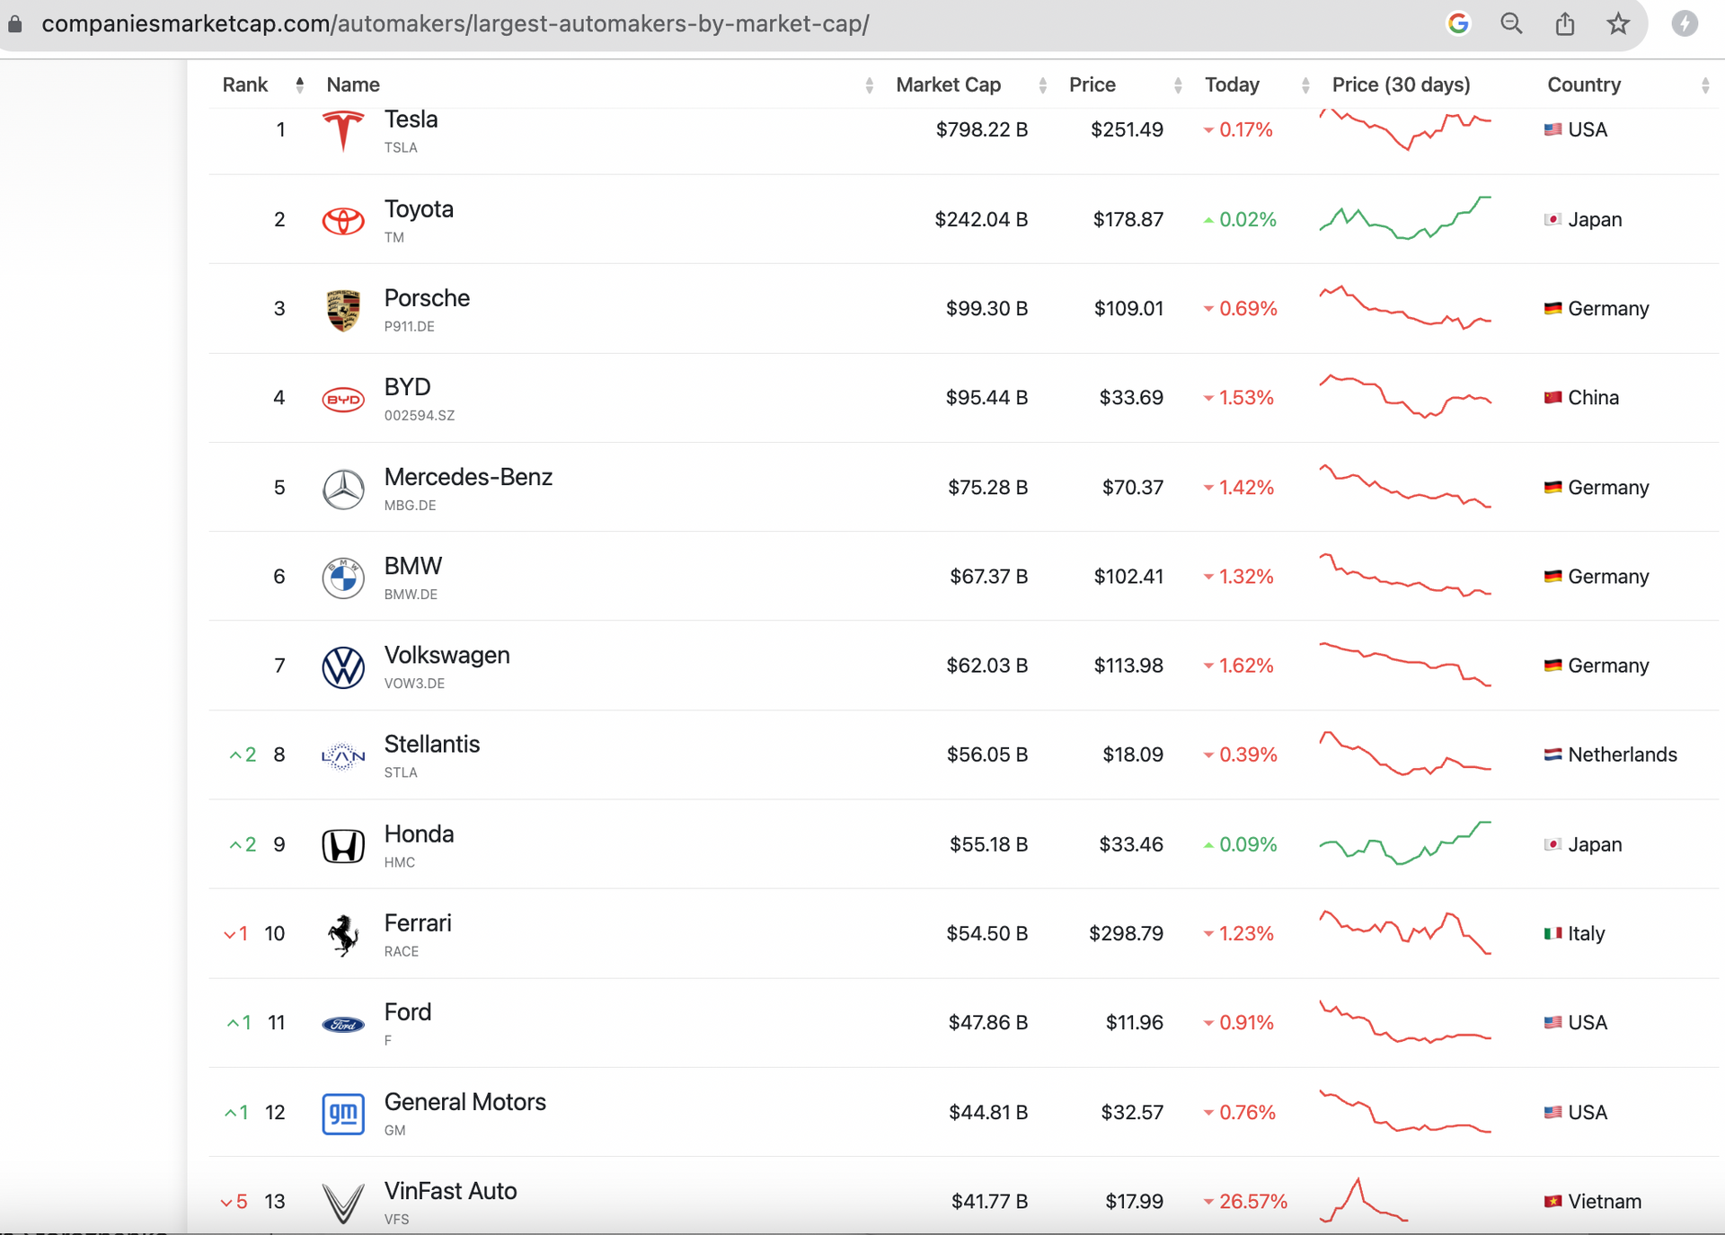Screen dimensions: 1725x1235
Task: Click BMW market cap $67.37 B
Action: [988, 576]
